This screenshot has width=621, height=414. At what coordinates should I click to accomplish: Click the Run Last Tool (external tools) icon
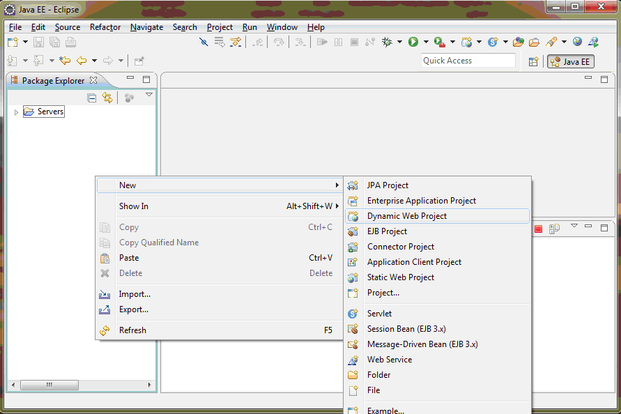(x=439, y=42)
